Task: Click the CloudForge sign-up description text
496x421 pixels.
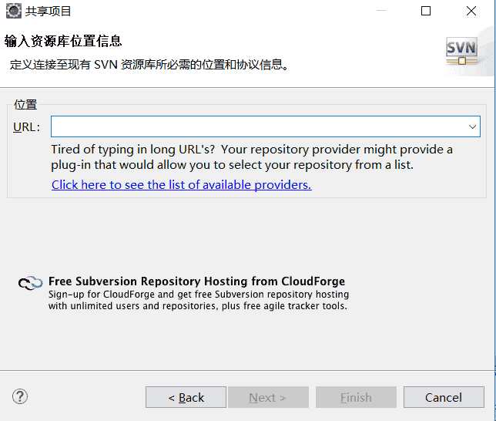Action: 198,300
